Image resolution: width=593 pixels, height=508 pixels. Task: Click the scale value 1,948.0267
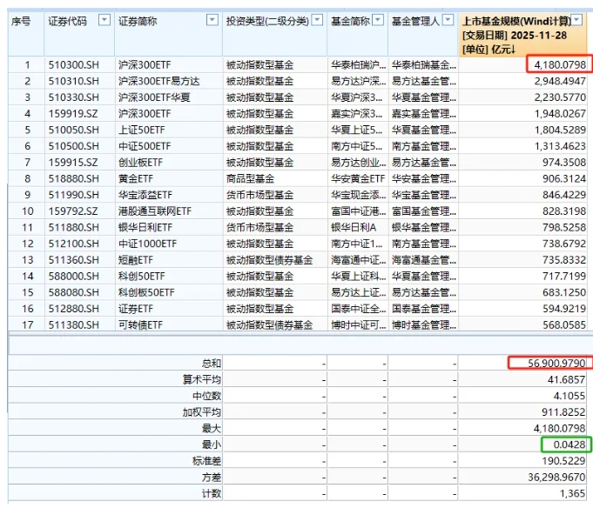[560, 114]
